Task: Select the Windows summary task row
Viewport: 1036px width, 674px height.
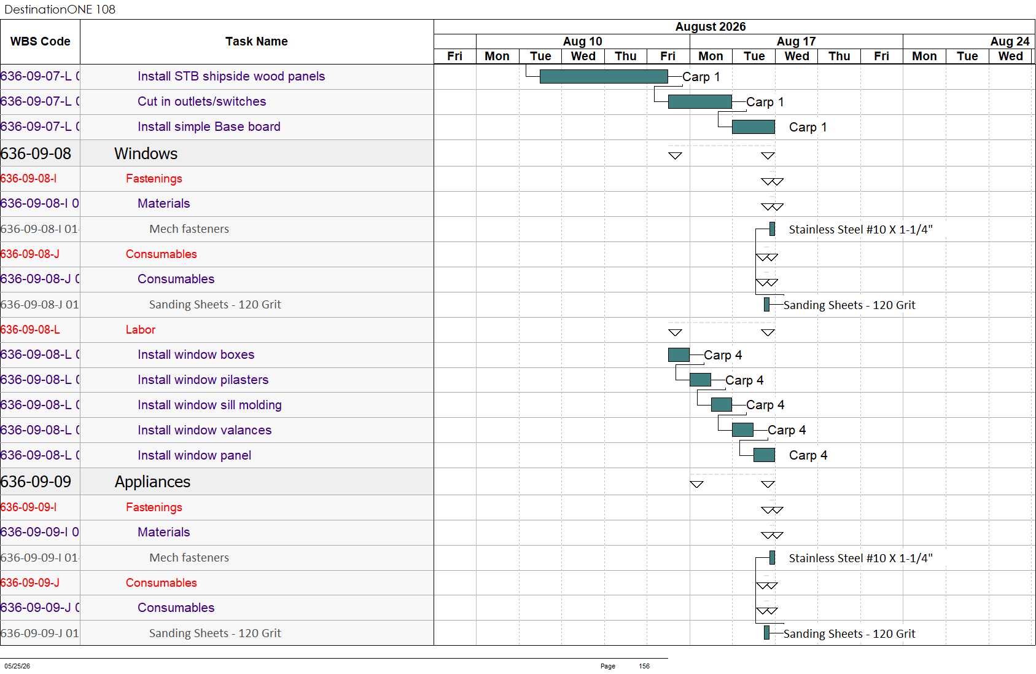Action: pyautogui.click(x=217, y=154)
